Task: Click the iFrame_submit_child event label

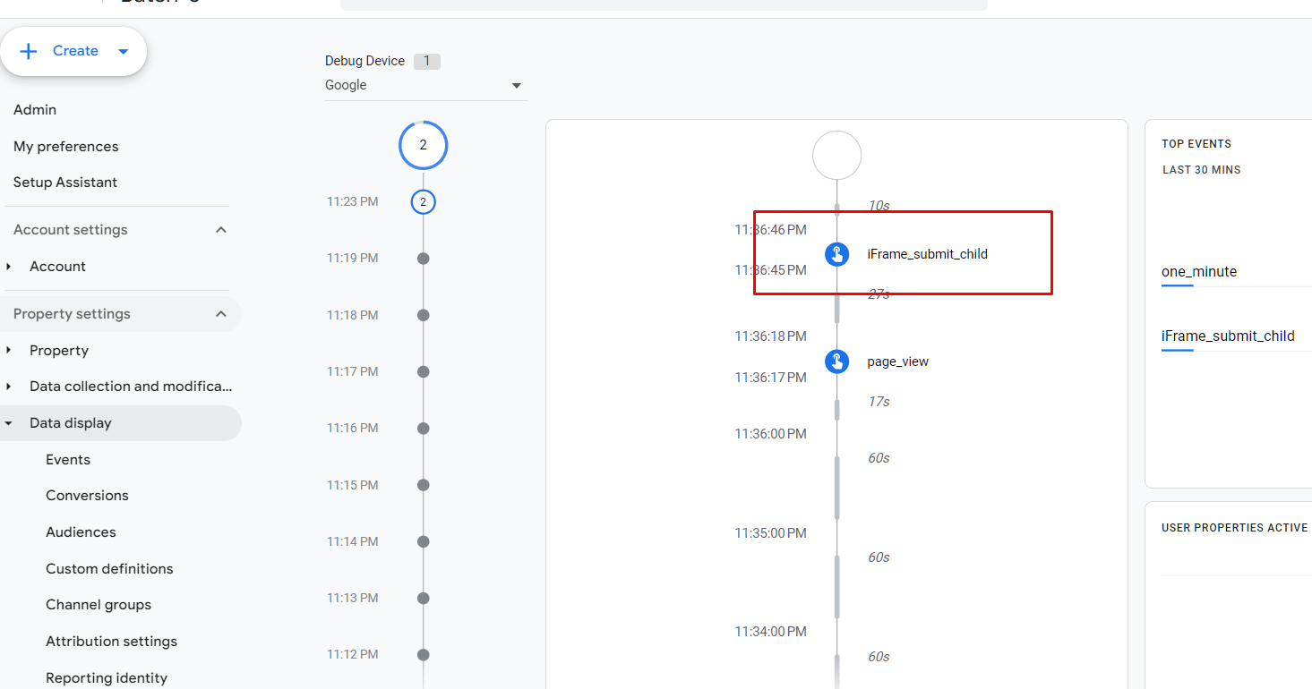Action: coord(927,254)
